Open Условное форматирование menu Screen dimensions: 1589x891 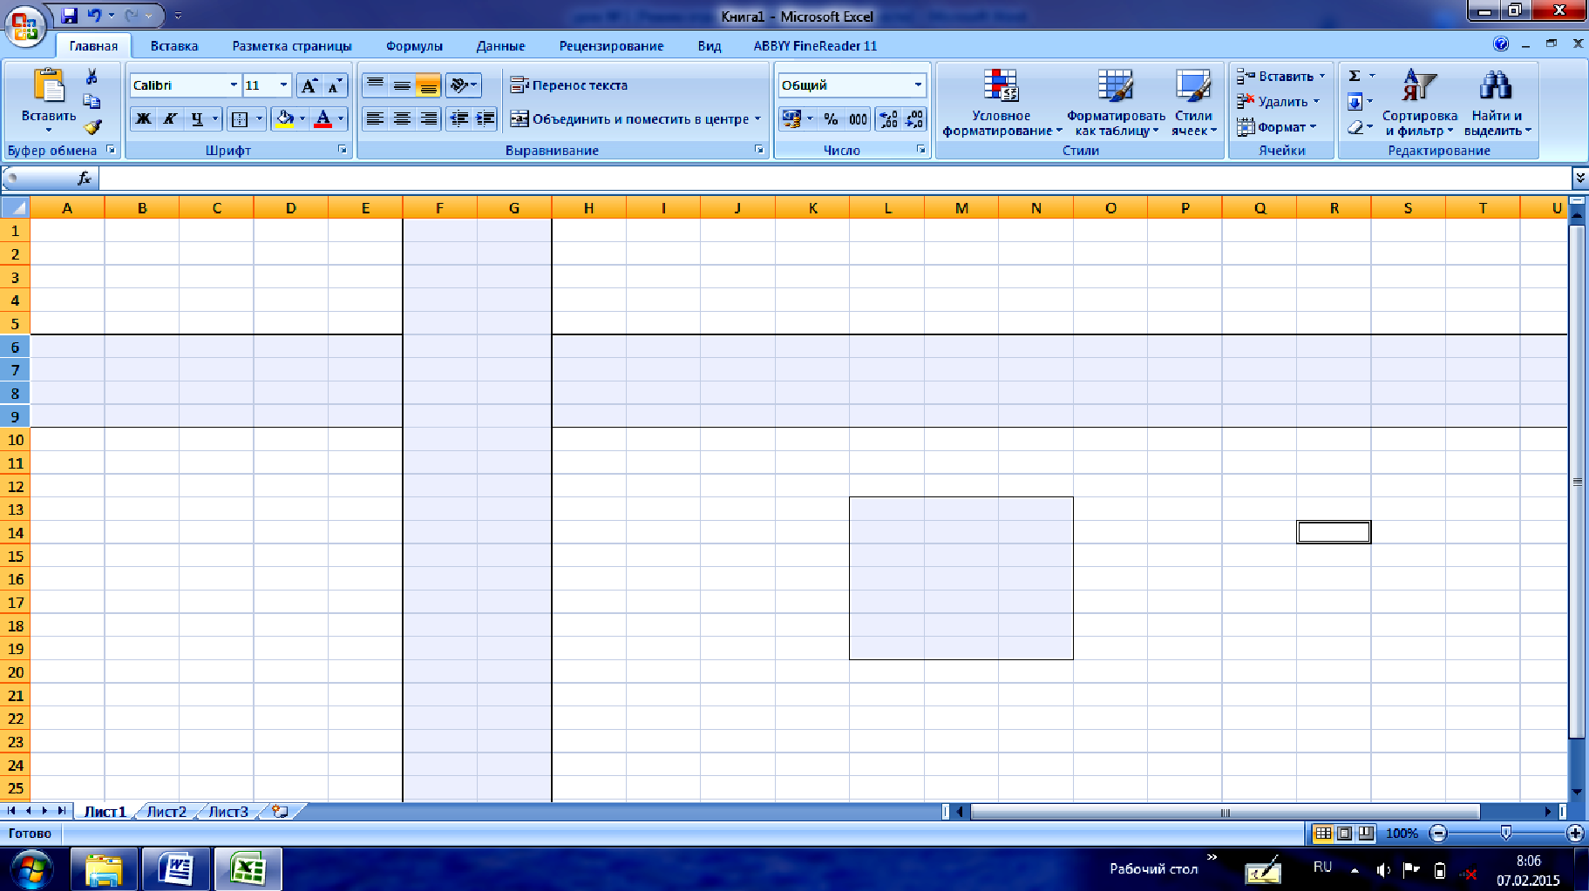click(1002, 103)
